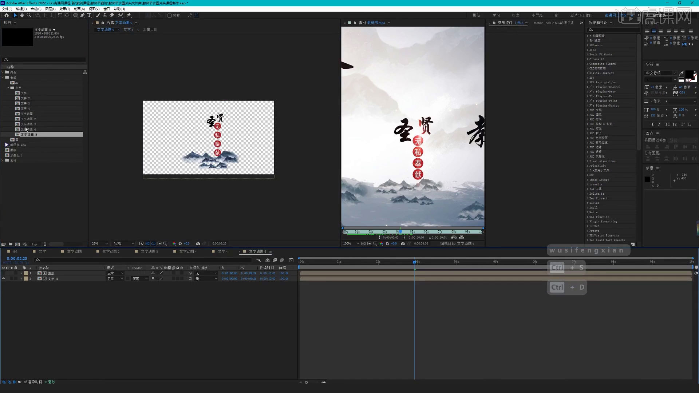699x393 pixels.
Task: Click the current time 0:00:02:23 in timeline
Action: 17,258
